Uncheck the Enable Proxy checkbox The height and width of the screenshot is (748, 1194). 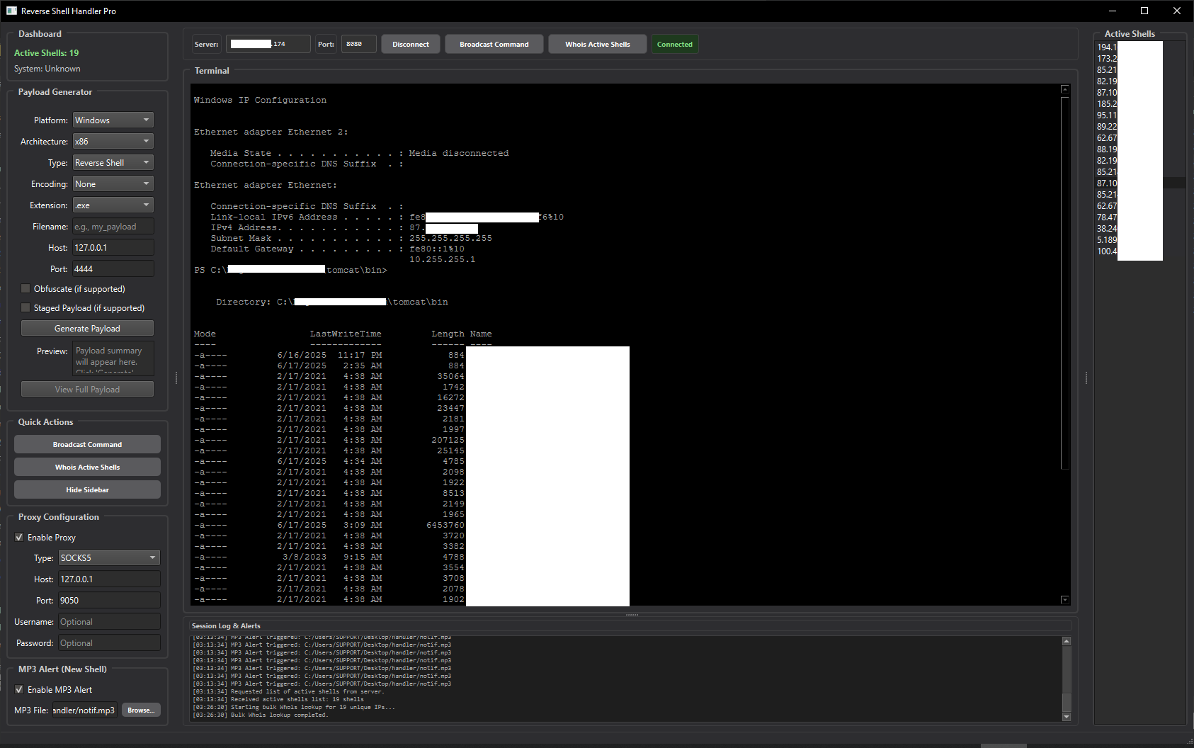(x=19, y=537)
